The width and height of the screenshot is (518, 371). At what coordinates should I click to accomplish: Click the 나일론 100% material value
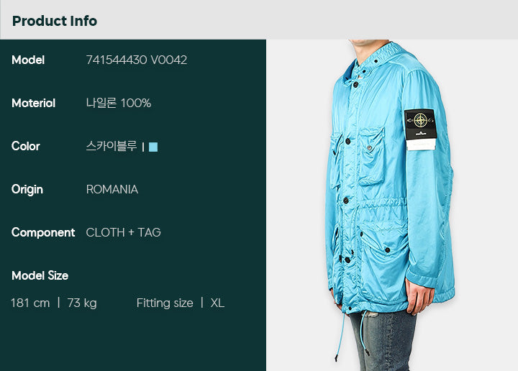pyautogui.click(x=119, y=103)
